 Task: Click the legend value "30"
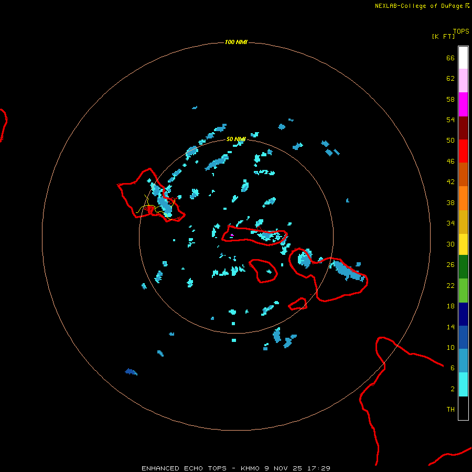click(450, 244)
